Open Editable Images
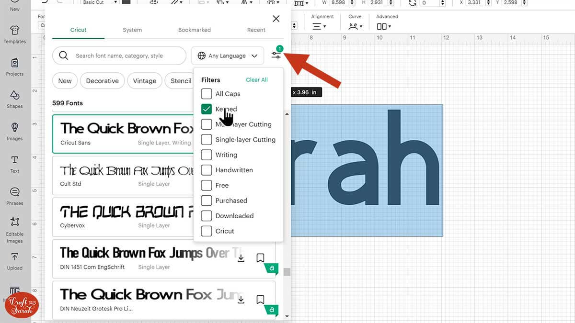Screen dimensions: 575x323 coord(14,230)
